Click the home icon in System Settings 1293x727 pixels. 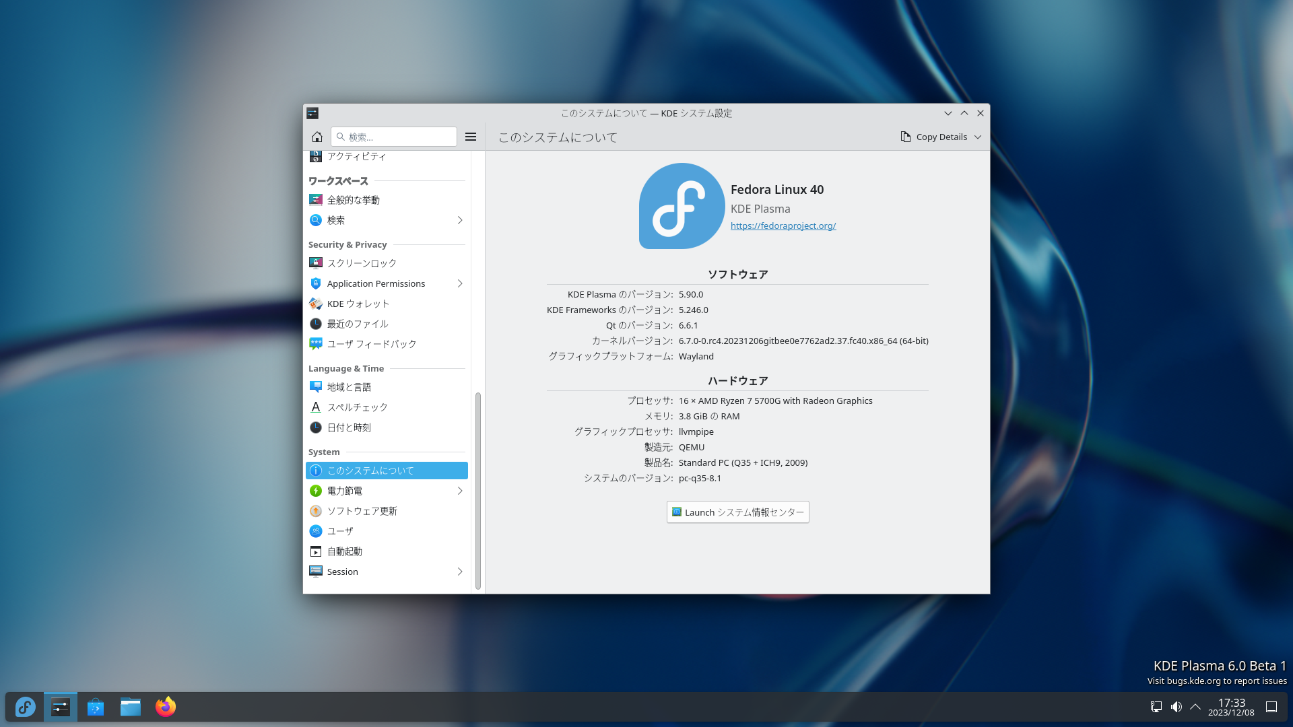point(317,137)
